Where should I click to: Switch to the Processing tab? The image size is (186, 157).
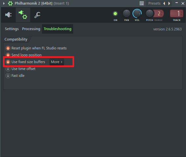point(31,29)
